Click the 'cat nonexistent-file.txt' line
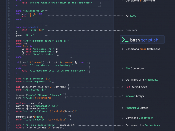175x131 pixels. [x=41, y=87]
